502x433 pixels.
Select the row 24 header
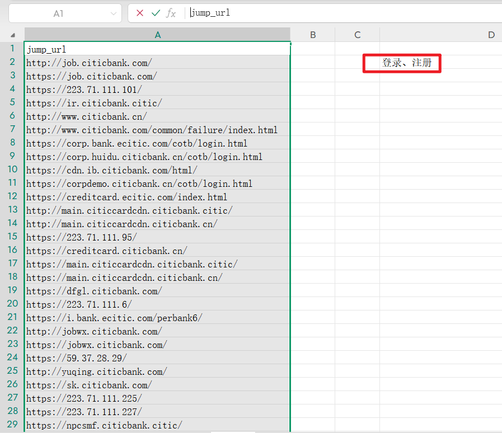[x=12, y=358]
